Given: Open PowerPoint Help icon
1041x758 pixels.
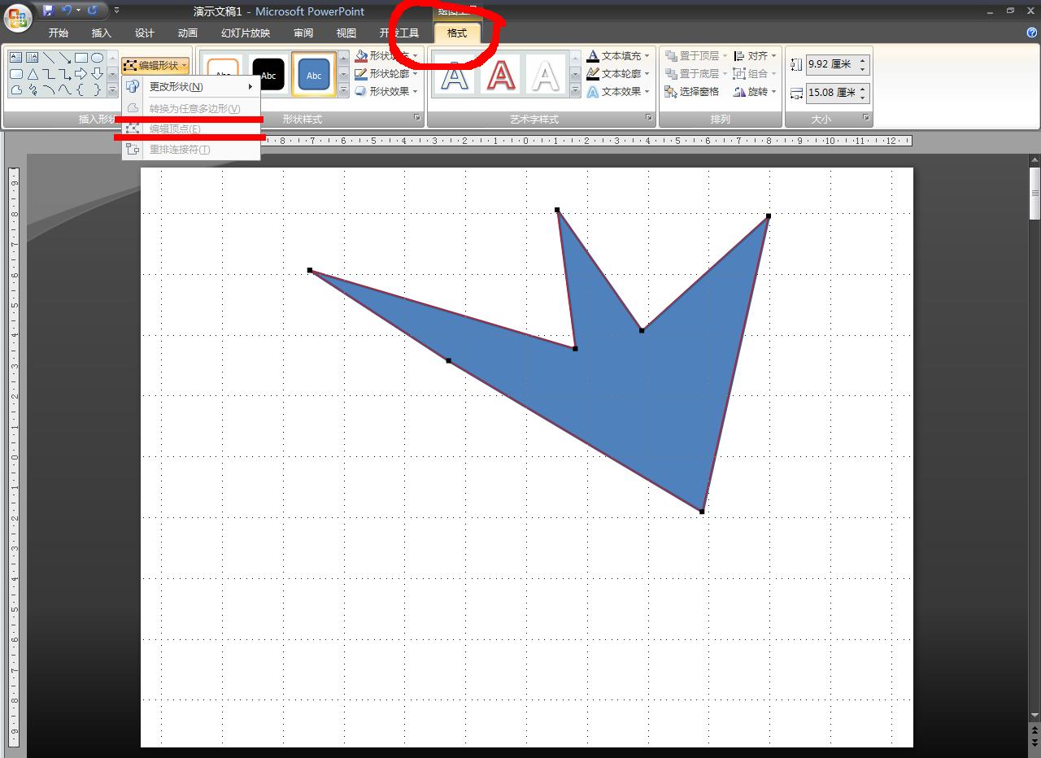Looking at the screenshot, I should pyautogui.click(x=1032, y=33).
